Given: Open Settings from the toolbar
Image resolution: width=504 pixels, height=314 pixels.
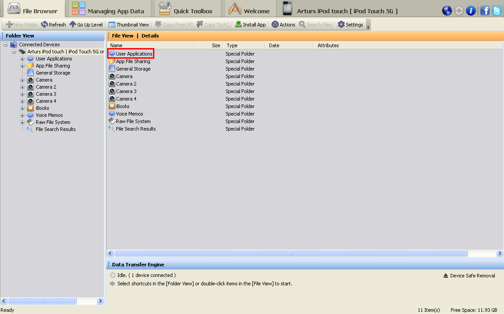Looking at the screenshot, I should tap(351, 24).
